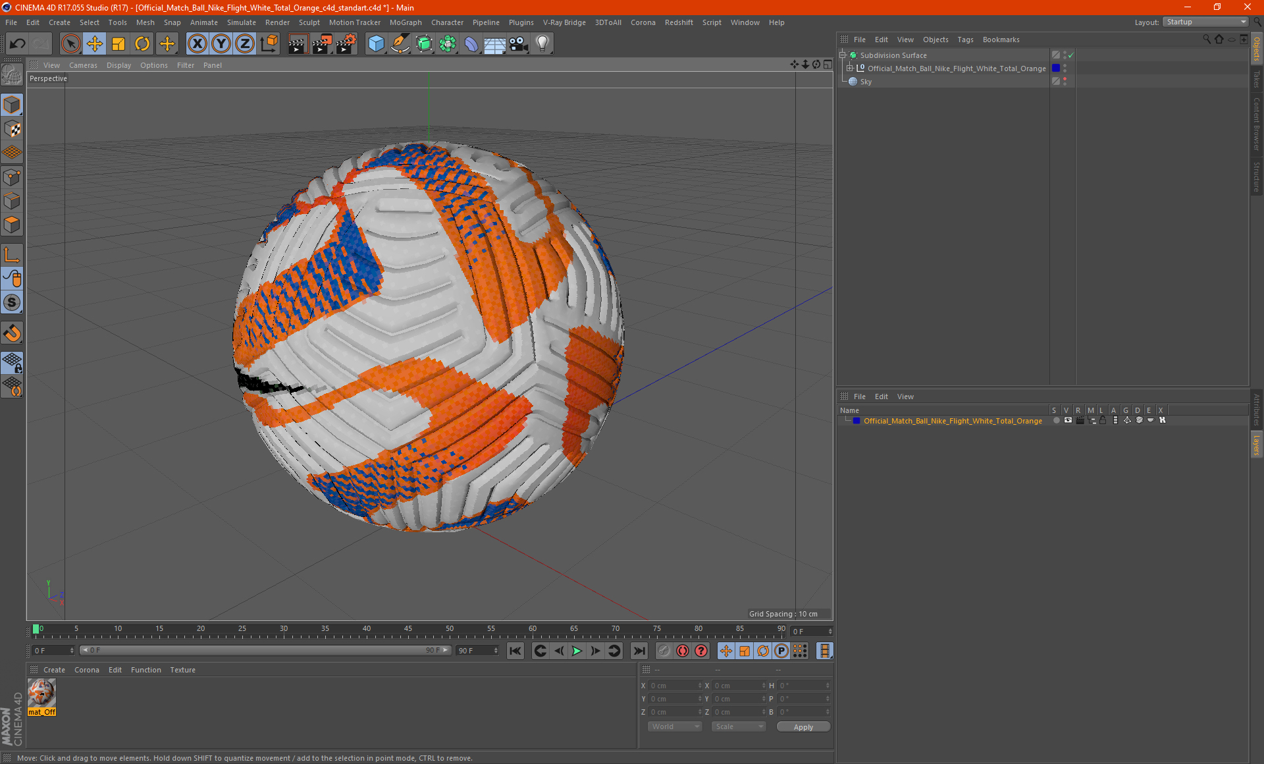Open the Simulate menu
The width and height of the screenshot is (1264, 764).
[242, 22]
